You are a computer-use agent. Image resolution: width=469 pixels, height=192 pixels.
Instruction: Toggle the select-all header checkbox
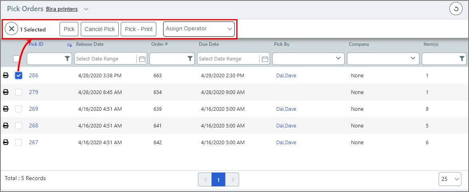click(16, 59)
